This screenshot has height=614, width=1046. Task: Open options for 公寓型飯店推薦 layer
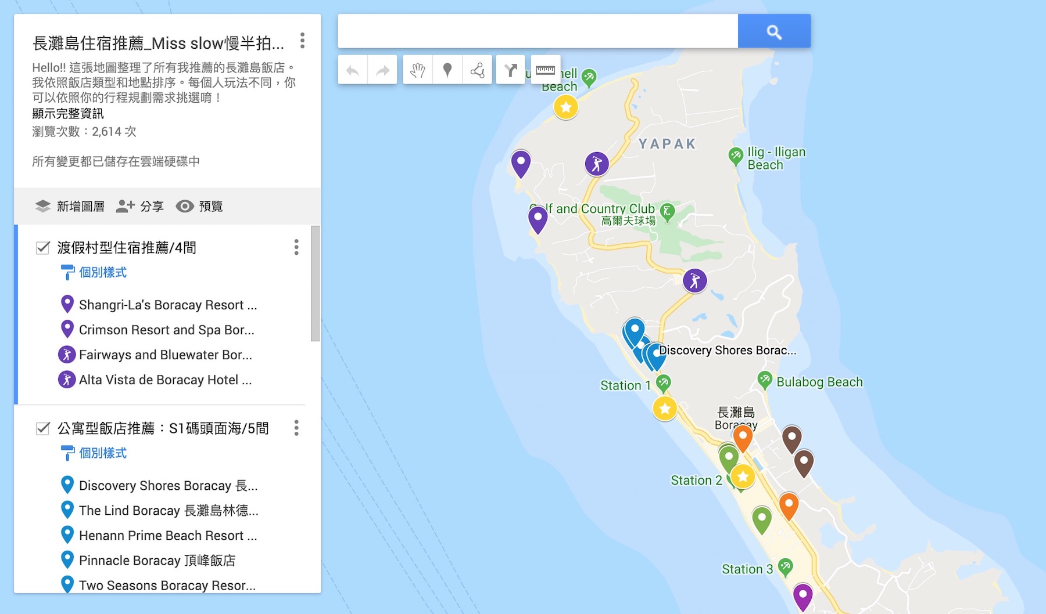[296, 428]
